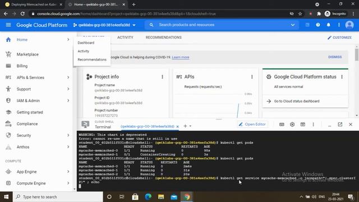Click Open Editor in Cloud Shell
This screenshot has width=359, height=202.
[252, 125]
